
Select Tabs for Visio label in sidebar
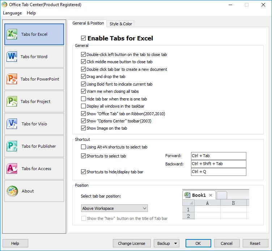coord(34,124)
